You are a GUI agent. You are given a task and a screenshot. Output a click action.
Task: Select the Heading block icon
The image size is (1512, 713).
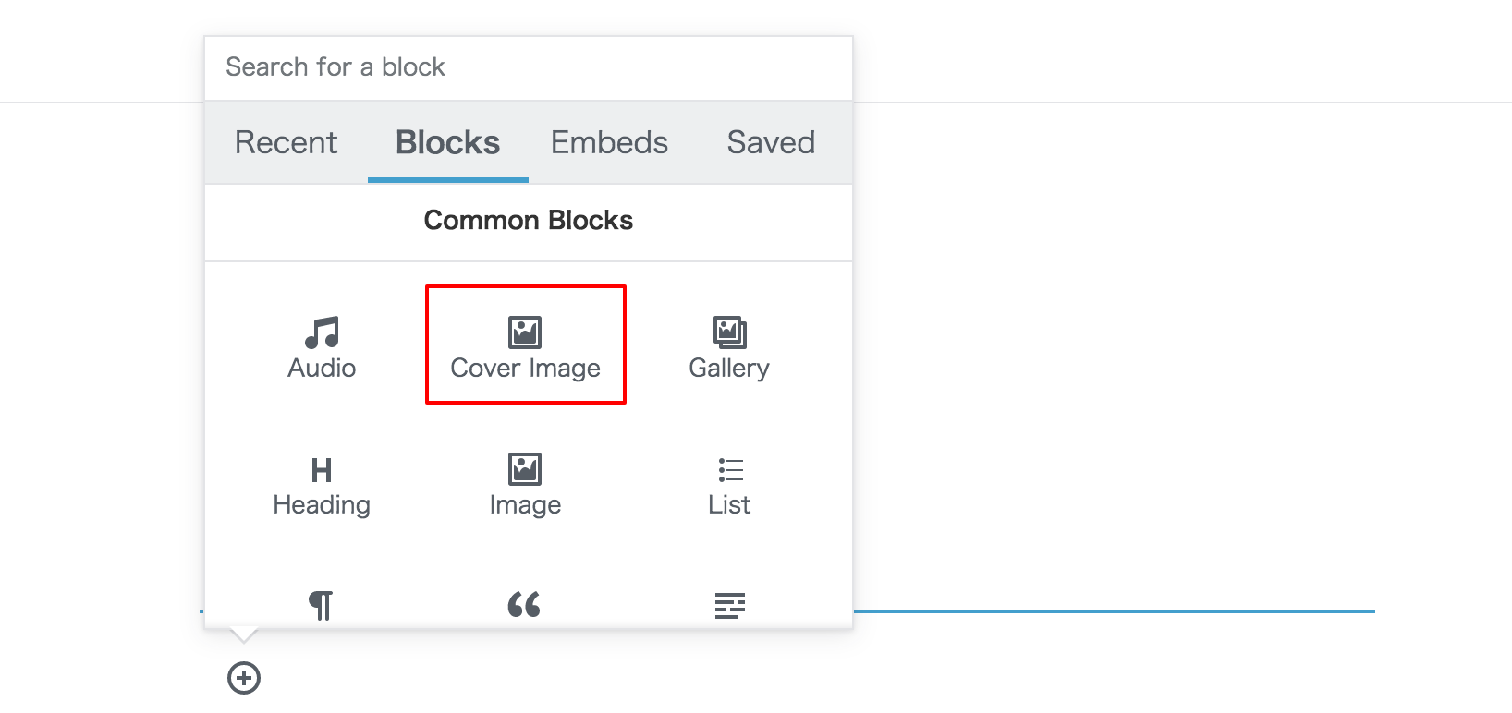click(x=321, y=469)
